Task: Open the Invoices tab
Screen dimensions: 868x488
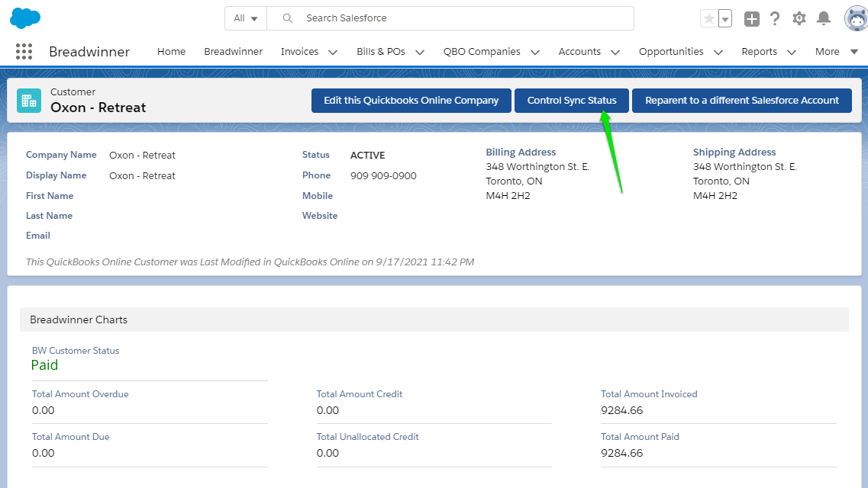Action: coord(299,51)
